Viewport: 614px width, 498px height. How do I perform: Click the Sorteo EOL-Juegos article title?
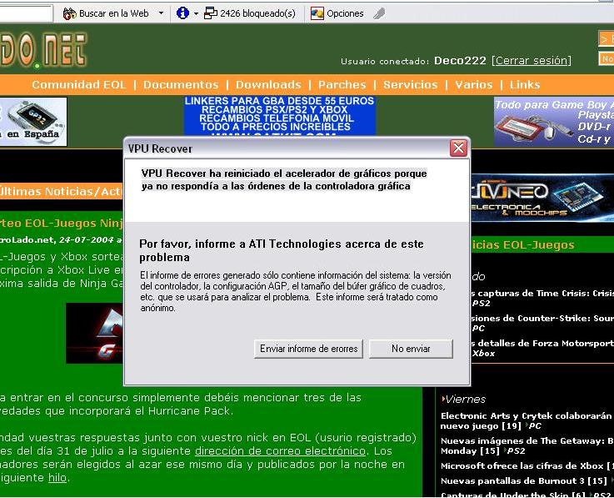(x=62, y=223)
